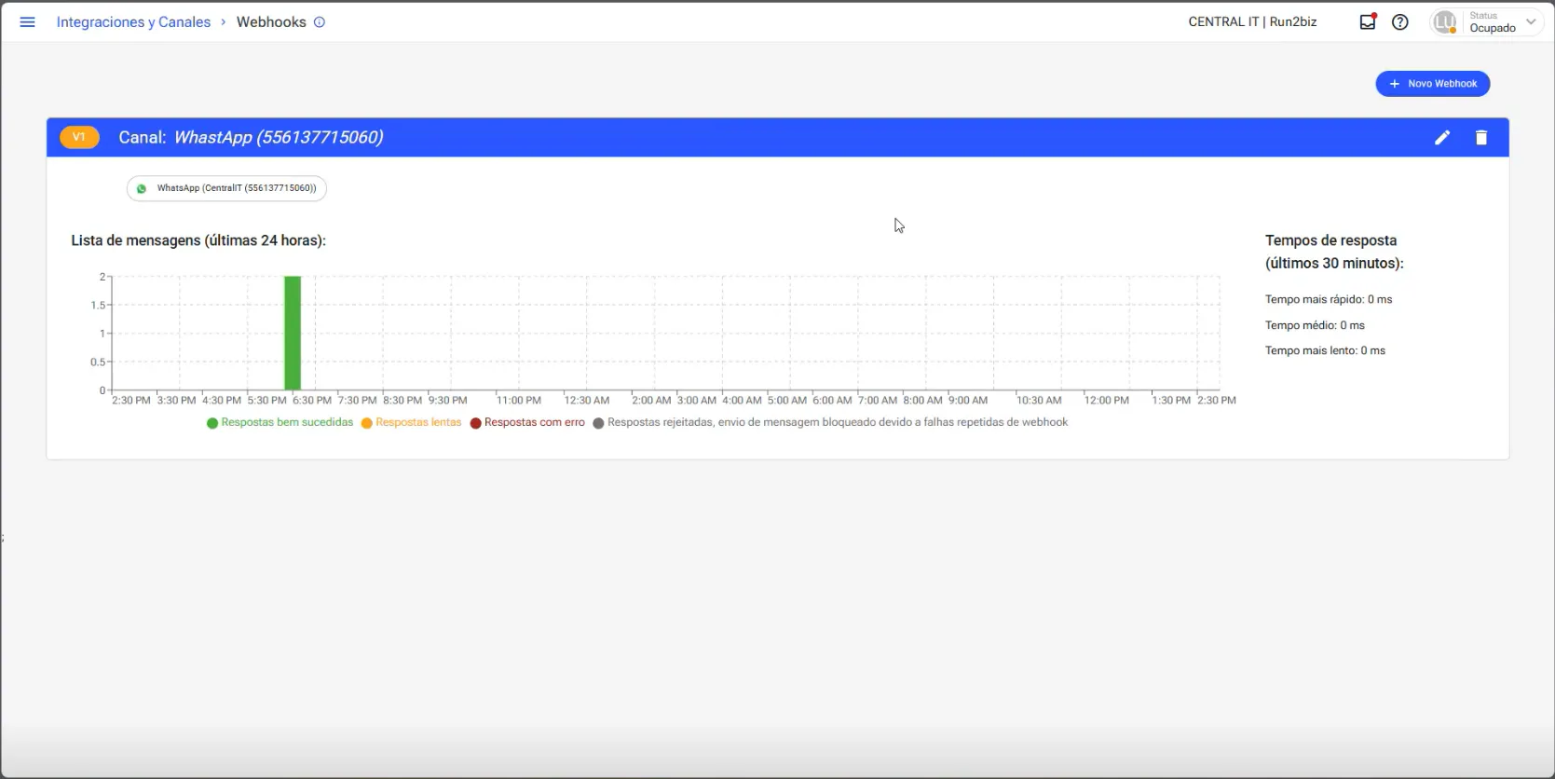Toggle Respostas rejeitadas legend series
This screenshot has height=779, width=1555.
(830, 422)
